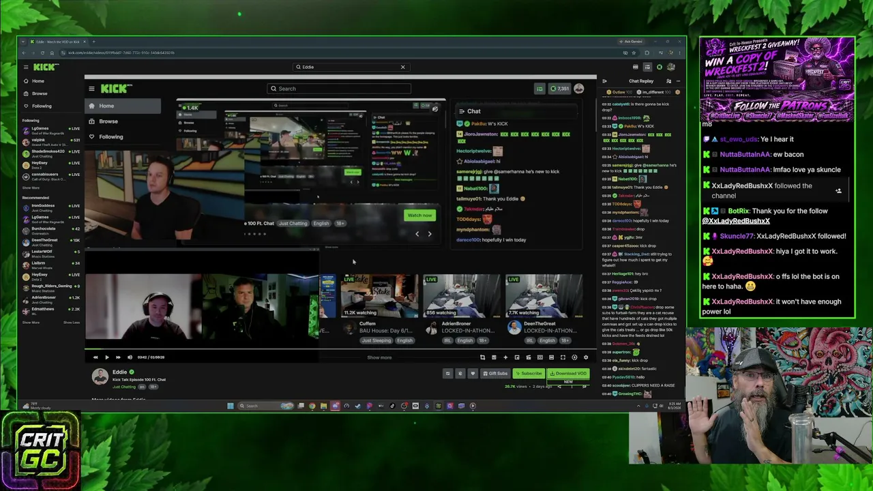Click the search field containing Eddie
The image size is (873, 491).
point(351,67)
